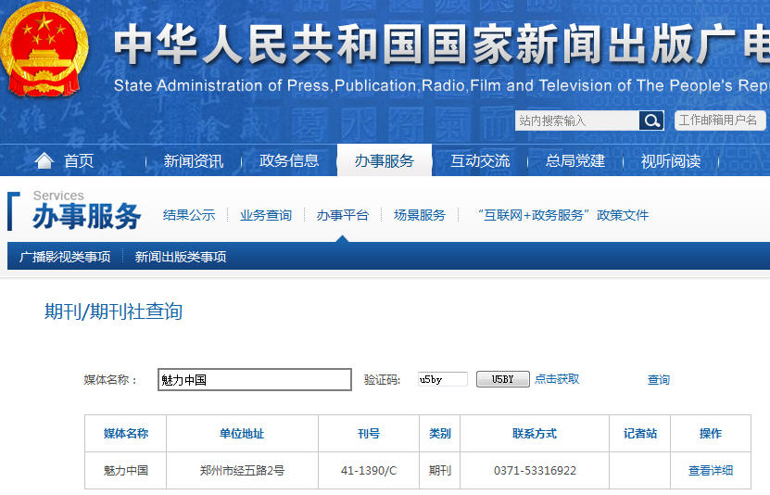The height and width of the screenshot is (495, 770).
Task: Click the 验证码 input field
Action: [x=443, y=379]
